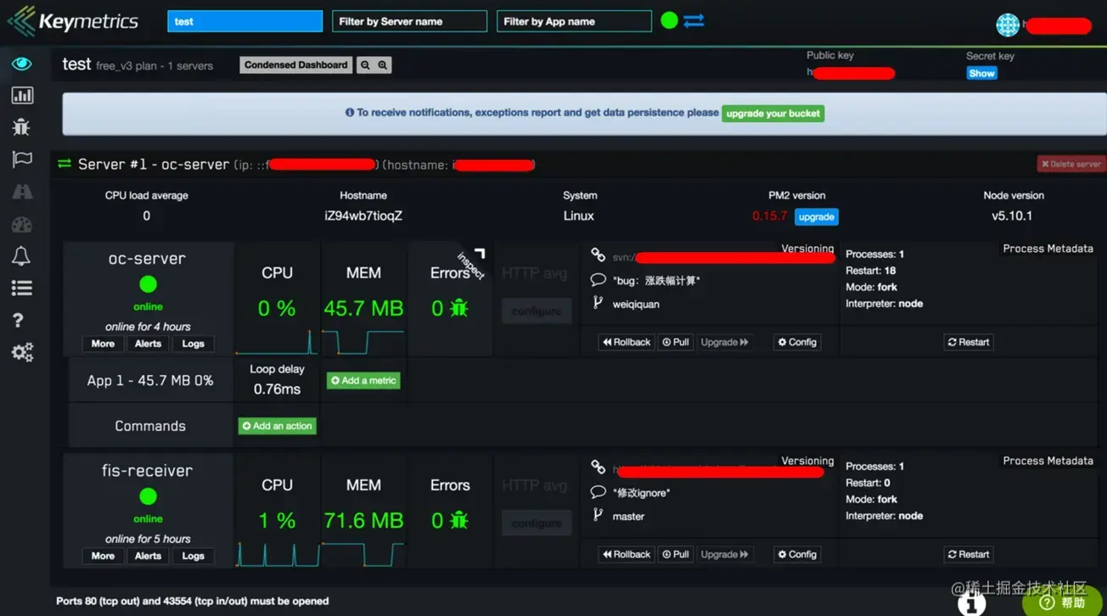This screenshot has height=616, width=1107.
Task: Rollback the fis-receiver version
Action: coord(627,554)
